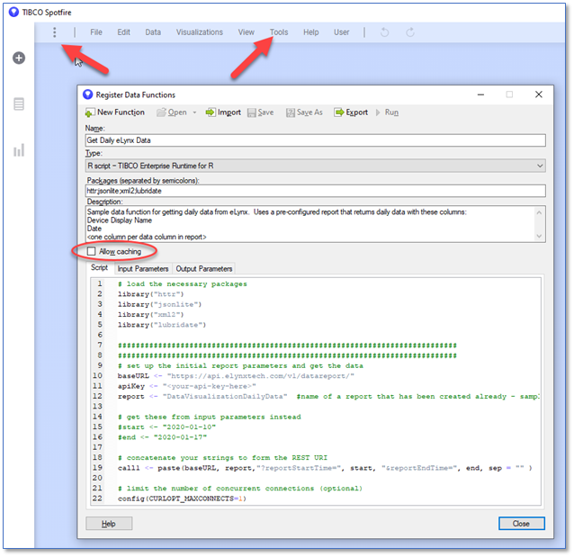Click the Description scrollbar down arrow
The image size is (574, 557).
click(539, 236)
